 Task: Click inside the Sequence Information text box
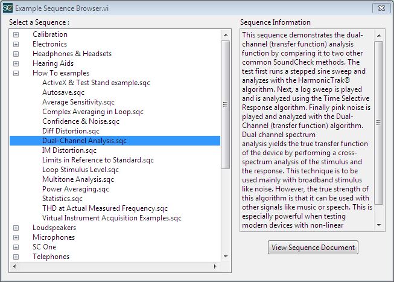pyautogui.click(x=307, y=130)
